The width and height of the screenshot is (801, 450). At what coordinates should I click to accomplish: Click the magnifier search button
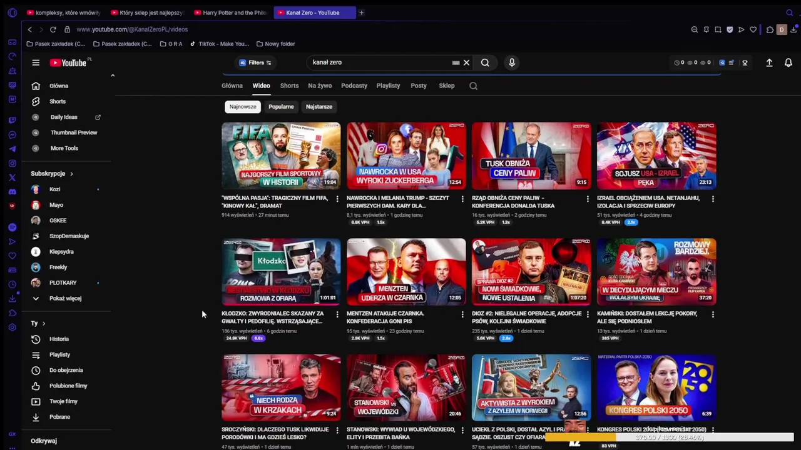click(x=485, y=62)
